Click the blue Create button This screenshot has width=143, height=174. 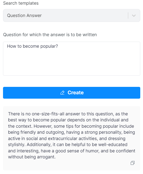coord(72,93)
